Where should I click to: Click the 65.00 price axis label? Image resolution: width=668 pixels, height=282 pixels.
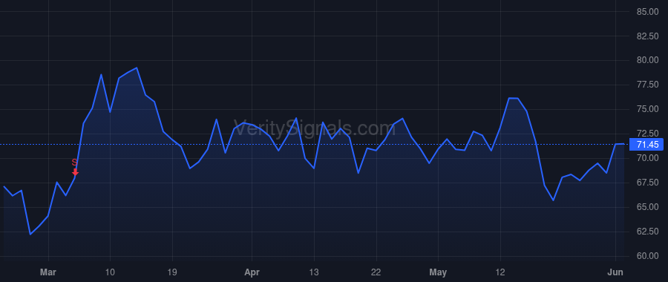pos(647,207)
